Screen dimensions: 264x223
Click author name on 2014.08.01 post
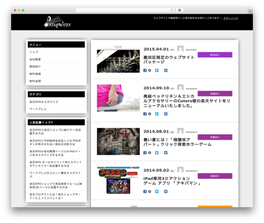(192, 132)
